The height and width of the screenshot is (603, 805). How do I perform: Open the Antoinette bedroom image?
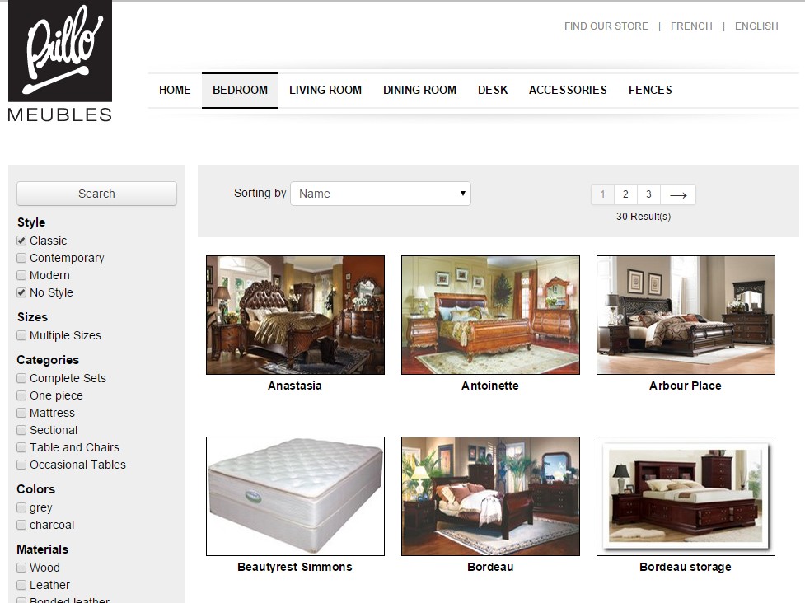(x=490, y=316)
